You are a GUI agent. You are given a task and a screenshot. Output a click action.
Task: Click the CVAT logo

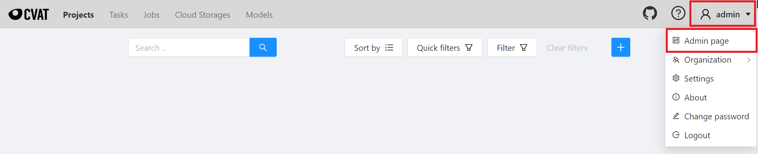pos(29,15)
